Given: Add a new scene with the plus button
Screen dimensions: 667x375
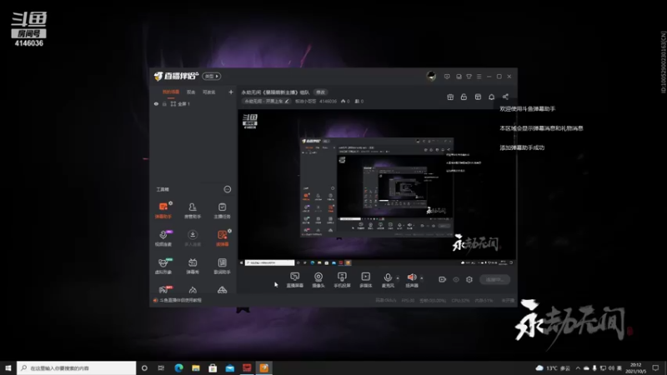Looking at the screenshot, I should (231, 92).
